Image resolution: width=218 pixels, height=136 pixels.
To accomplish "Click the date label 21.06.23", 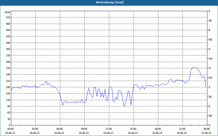I will click(x=206, y=133).
